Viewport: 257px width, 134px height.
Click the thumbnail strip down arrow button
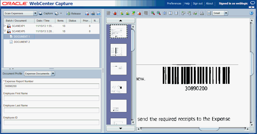tap(121, 129)
